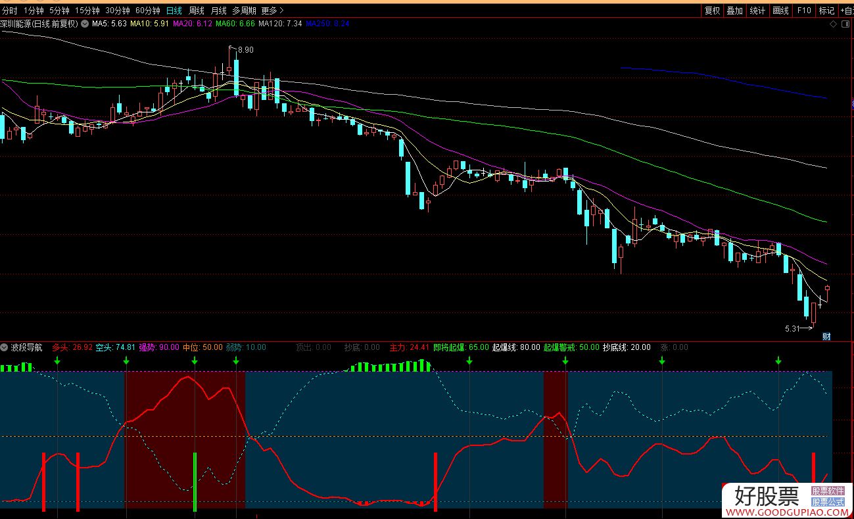Open 多周期 multi-period view
854x519 pixels.
pyautogui.click(x=244, y=11)
